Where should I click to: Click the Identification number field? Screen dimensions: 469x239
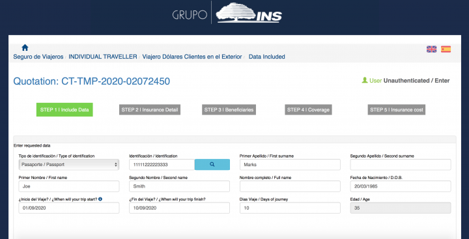(162, 165)
